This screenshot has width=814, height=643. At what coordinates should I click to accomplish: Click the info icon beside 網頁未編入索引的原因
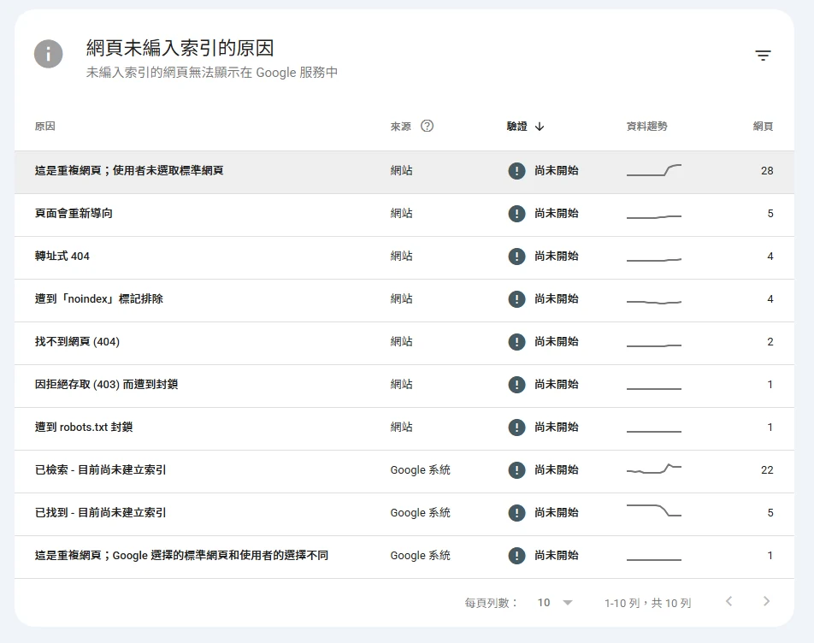point(48,54)
